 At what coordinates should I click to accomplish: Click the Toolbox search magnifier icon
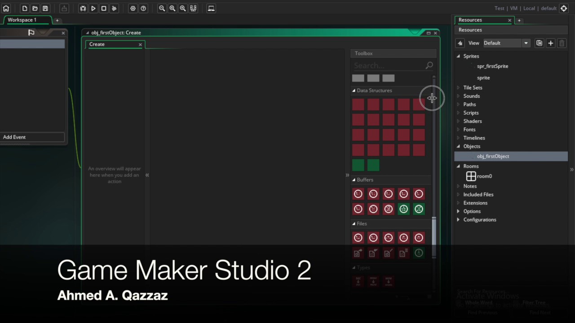pos(429,65)
